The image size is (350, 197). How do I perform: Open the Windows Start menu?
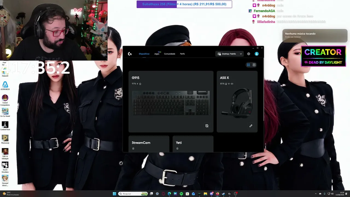115,194
